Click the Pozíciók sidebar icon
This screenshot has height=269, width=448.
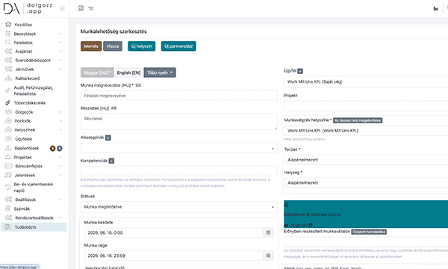tap(8, 121)
